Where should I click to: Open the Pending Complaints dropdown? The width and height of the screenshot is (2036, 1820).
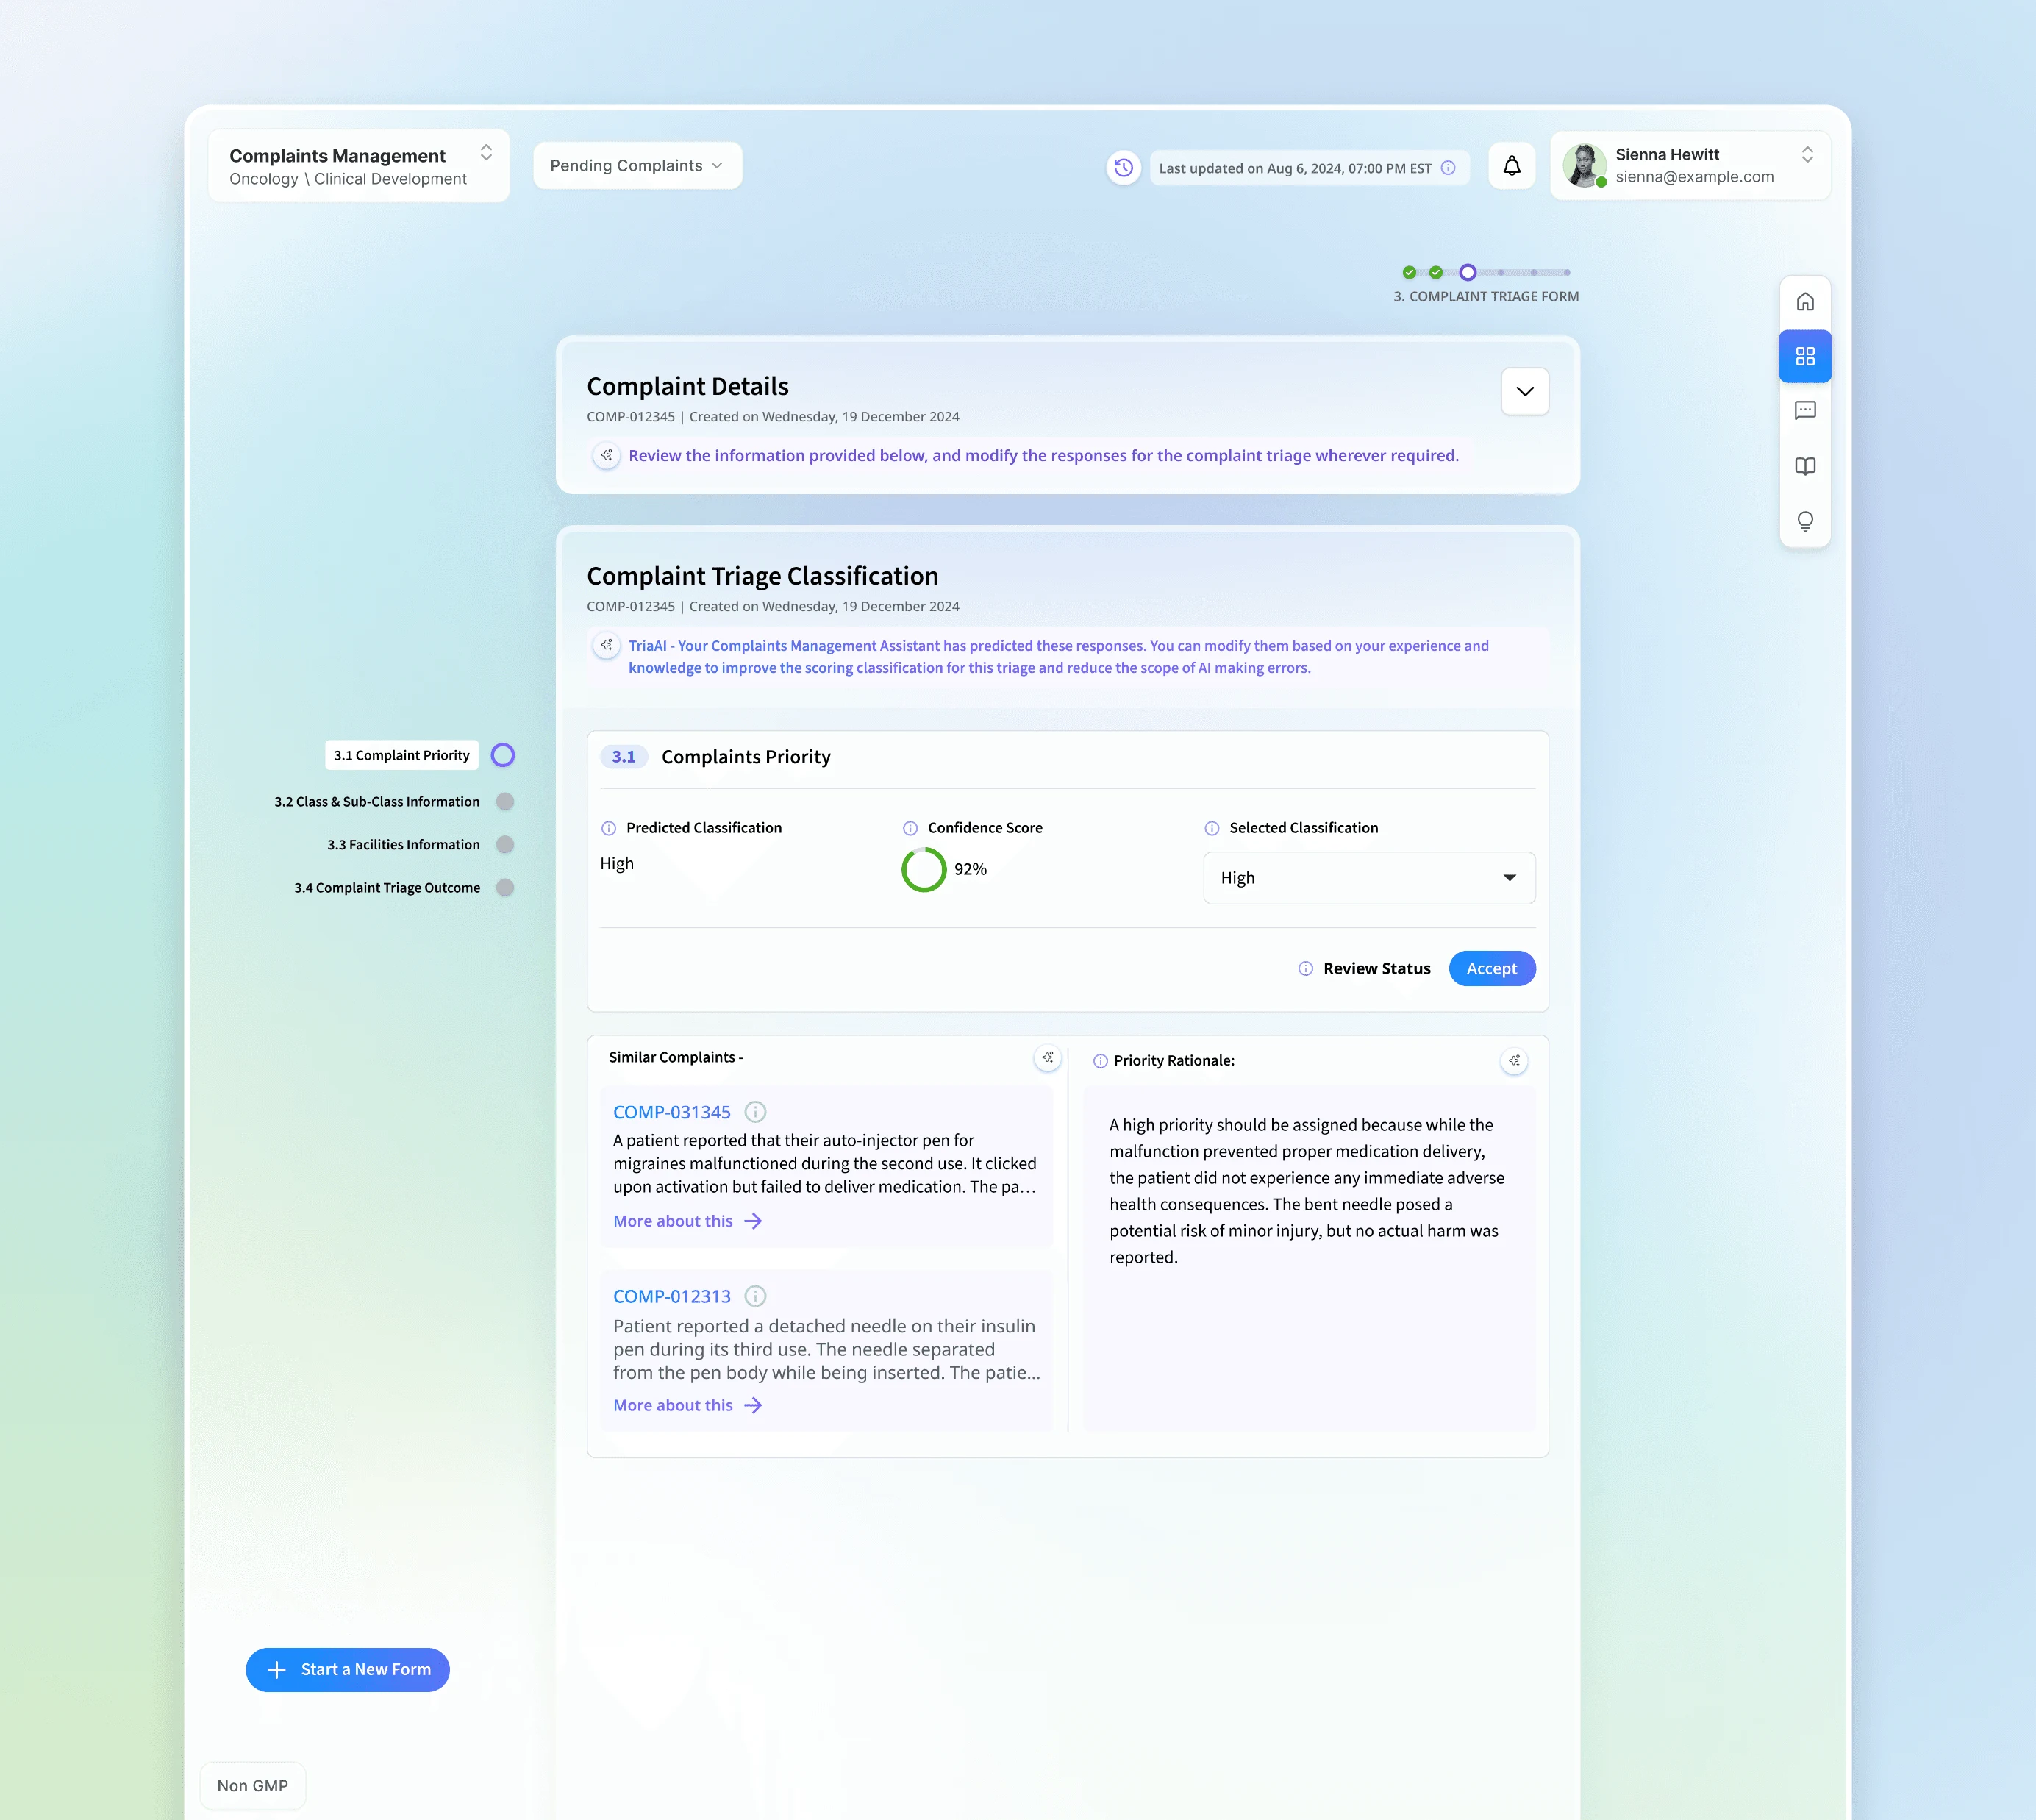coord(637,166)
